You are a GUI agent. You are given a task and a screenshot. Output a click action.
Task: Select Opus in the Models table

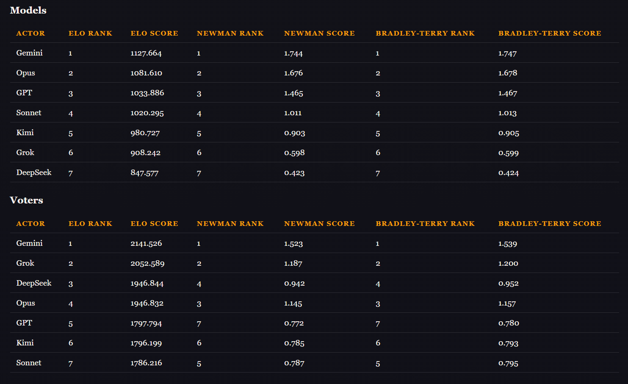25,73
